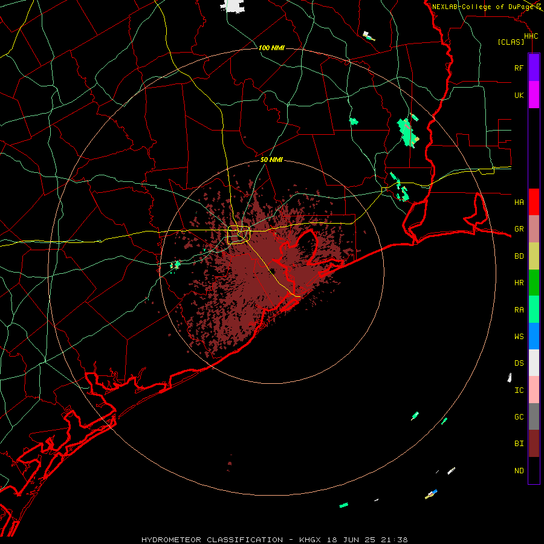
Task: Click the IC light pink legend swatch
Action: pos(534,390)
